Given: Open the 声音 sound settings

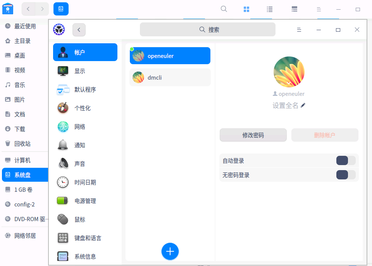Looking at the screenshot, I should click(85, 164).
